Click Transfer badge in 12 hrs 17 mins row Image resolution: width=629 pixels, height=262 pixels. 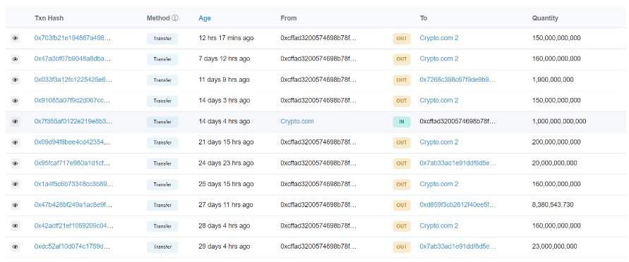[162, 39]
